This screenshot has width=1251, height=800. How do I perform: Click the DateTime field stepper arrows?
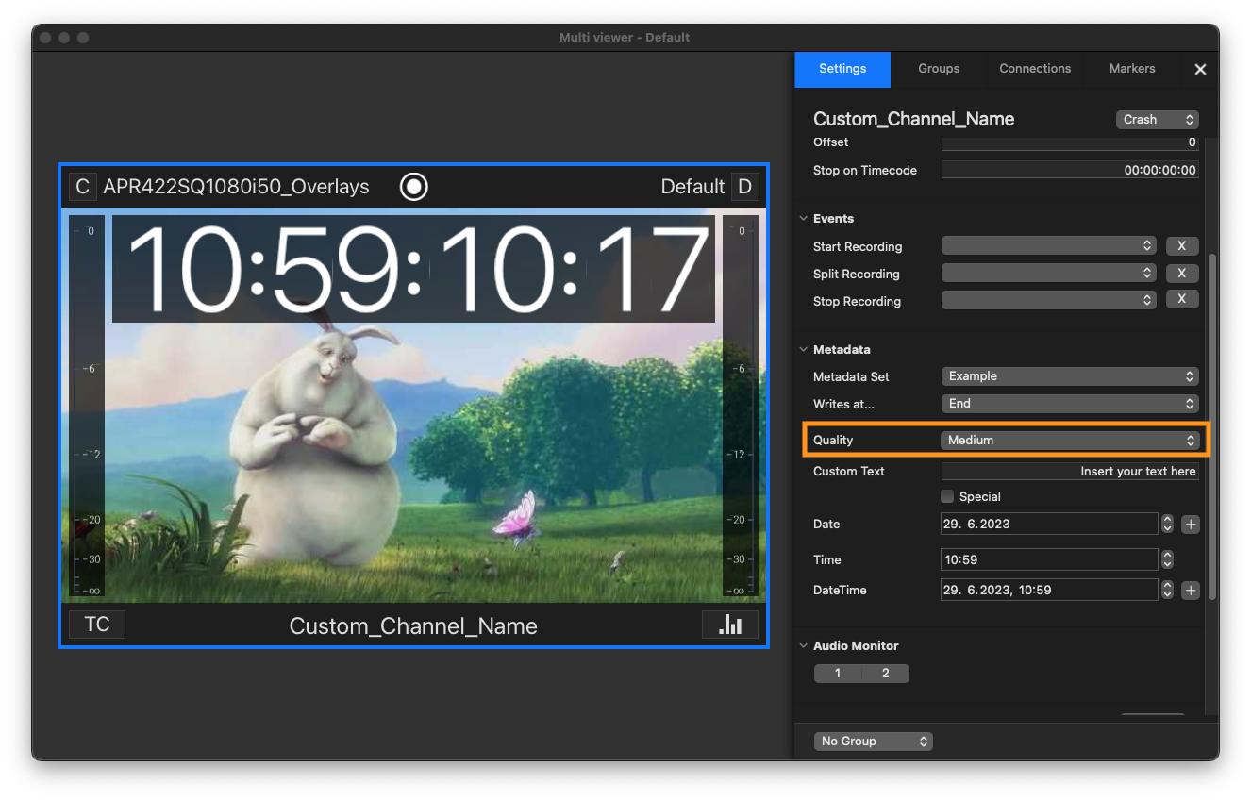pyautogui.click(x=1167, y=590)
